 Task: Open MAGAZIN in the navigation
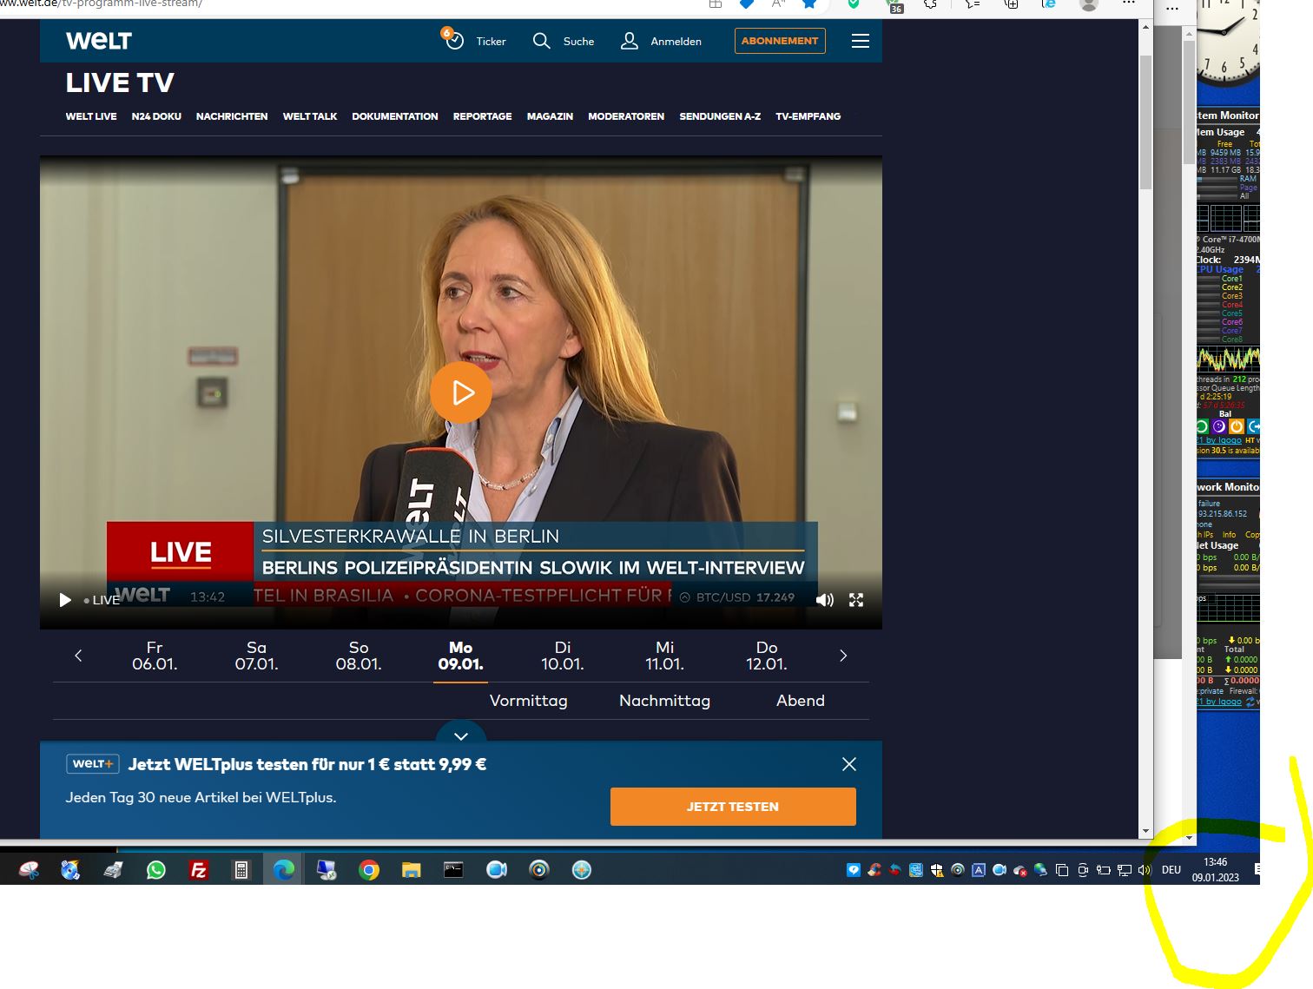[550, 116]
